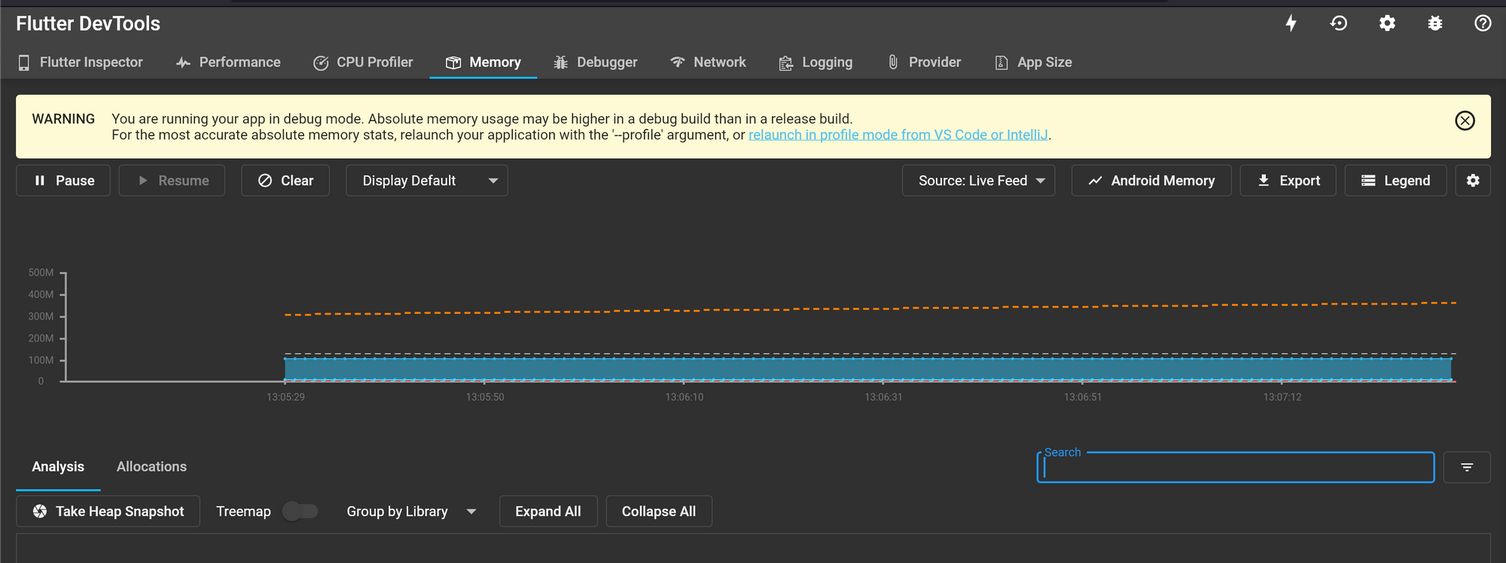Open the help question mark icon
Viewport: 1506px width, 563px height.
click(1483, 23)
